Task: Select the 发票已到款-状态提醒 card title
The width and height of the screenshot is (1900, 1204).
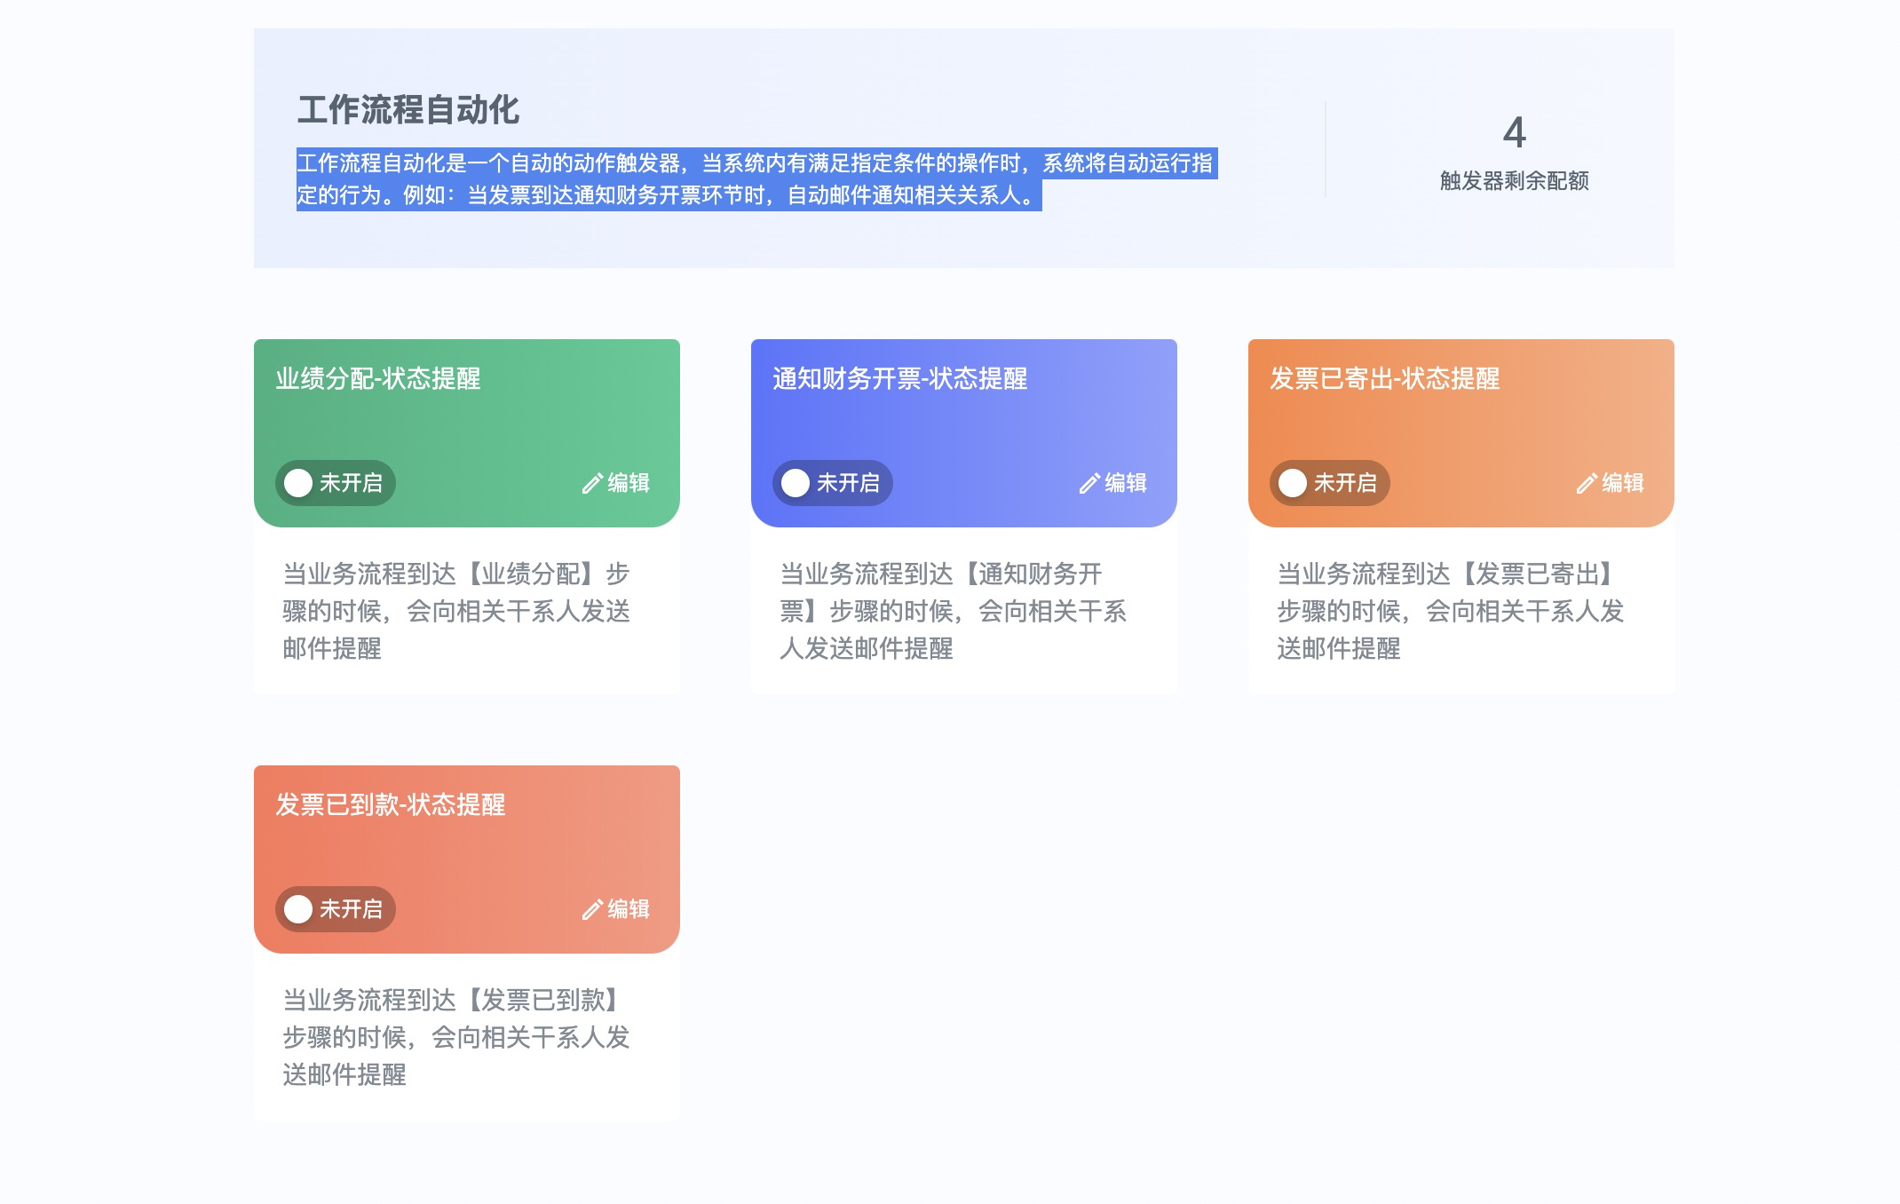Action: coord(391,805)
